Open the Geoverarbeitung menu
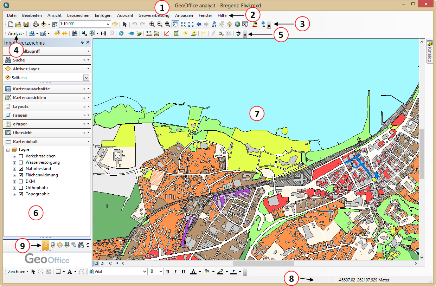The width and height of the screenshot is (436, 286). coord(154,15)
